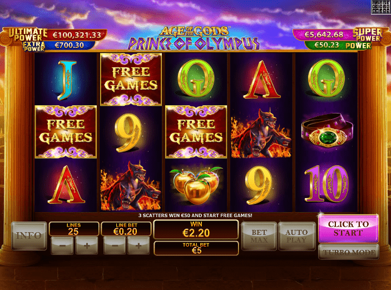Click the Free Games symbol on first reel

click(x=66, y=132)
